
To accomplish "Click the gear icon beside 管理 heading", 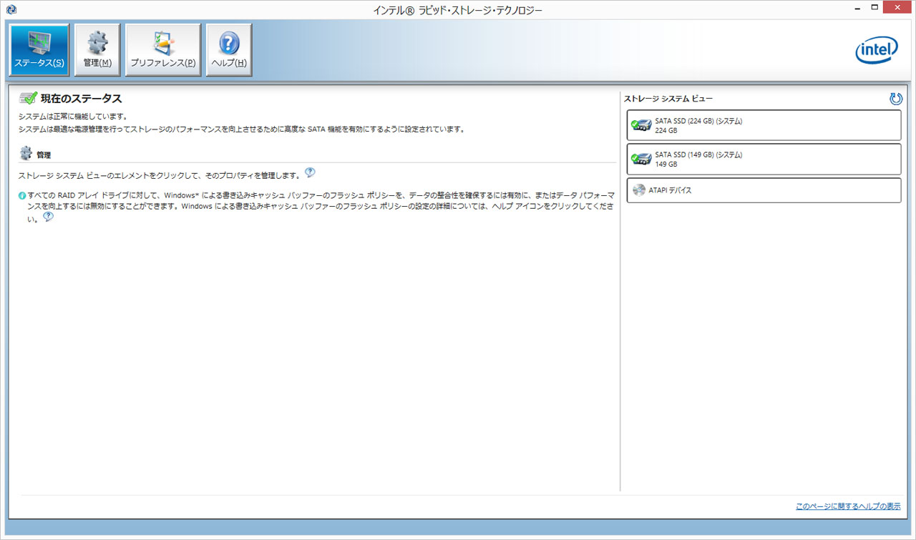I will pos(26,153).
